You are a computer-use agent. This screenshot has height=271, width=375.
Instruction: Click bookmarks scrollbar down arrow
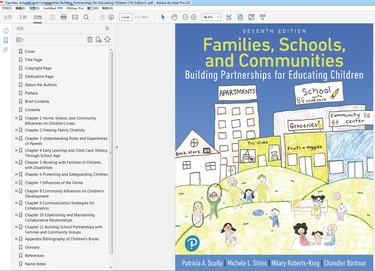click(x=111, y=267)
